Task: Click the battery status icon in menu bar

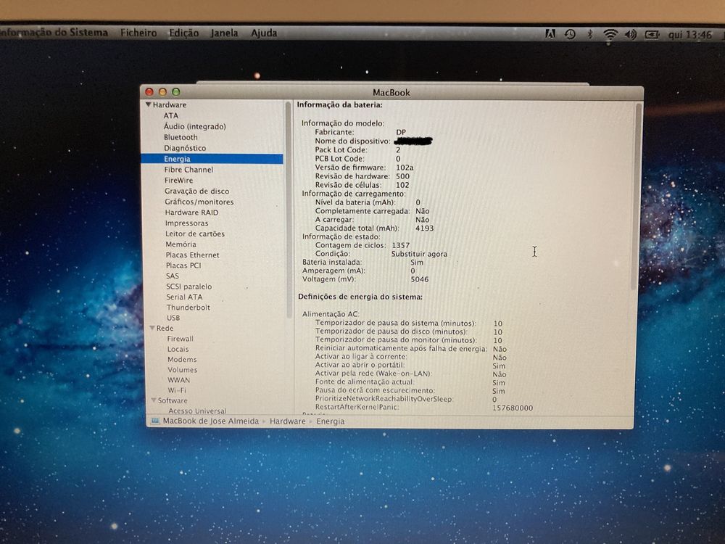Action: coord(652,34)
